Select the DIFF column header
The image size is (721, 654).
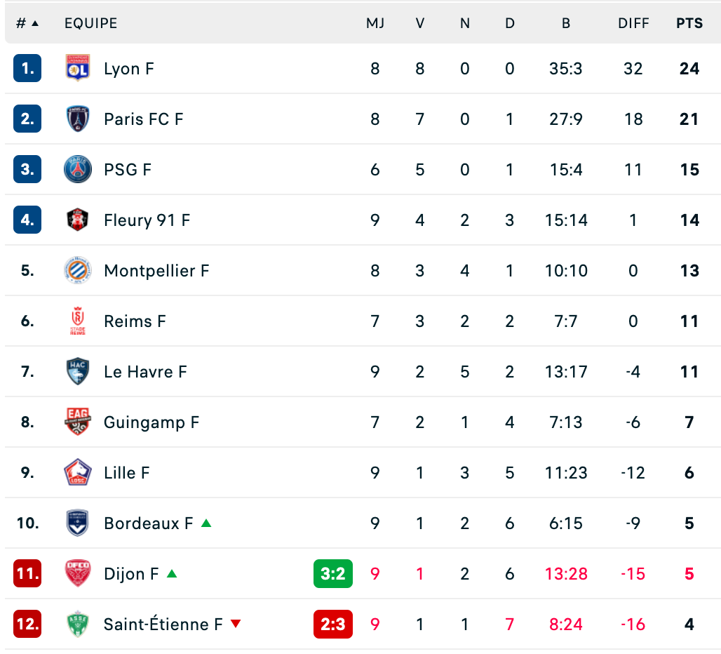(x=633, y=23)
